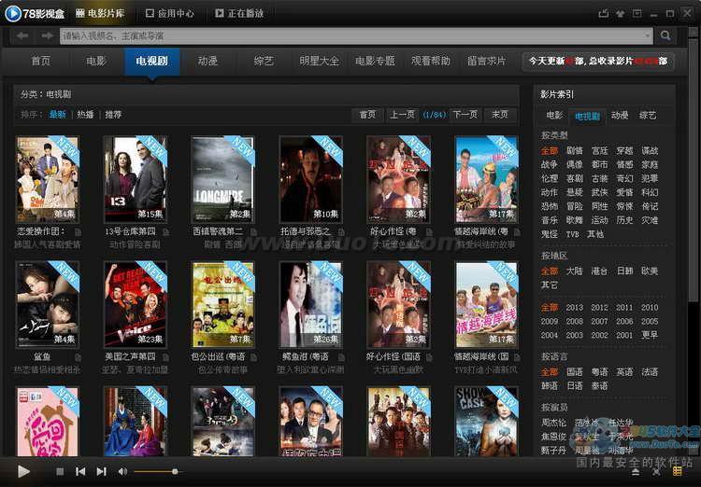Filter by year 更早
Image resolution: width=701 pixels, height=487 pixels.
coord(650,335)
